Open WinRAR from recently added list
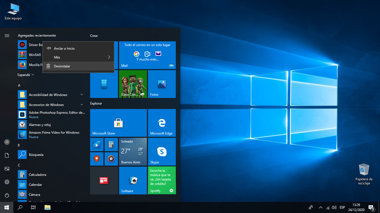380x213 pixels. (30, 55)
